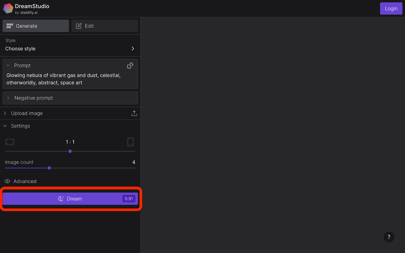The image size is (405, 253).
Task: Click the 0.91 credit cost badge
Action: [129, 199]
